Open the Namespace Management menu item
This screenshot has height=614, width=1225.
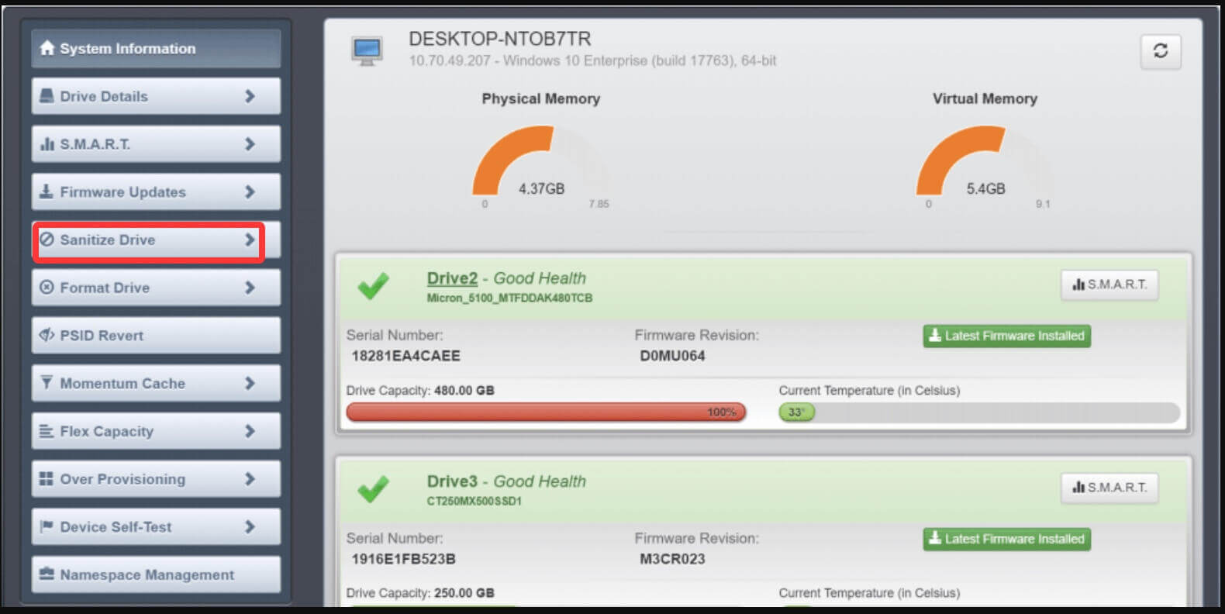click(156, 574)
